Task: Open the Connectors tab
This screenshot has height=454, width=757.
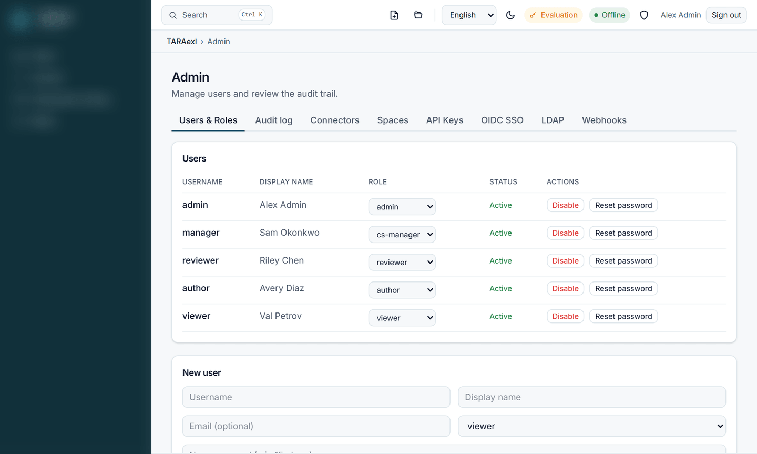Action: point(335,120)
